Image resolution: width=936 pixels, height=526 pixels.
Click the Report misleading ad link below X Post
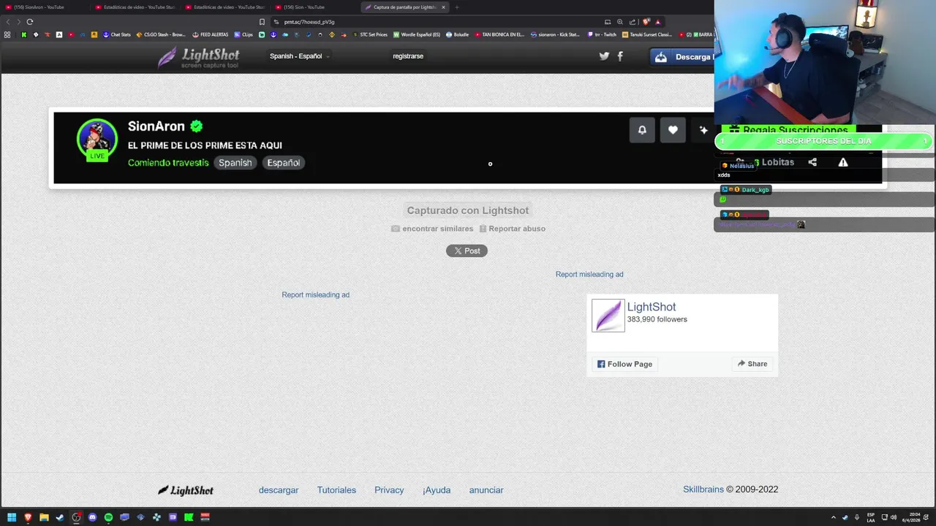589,275
